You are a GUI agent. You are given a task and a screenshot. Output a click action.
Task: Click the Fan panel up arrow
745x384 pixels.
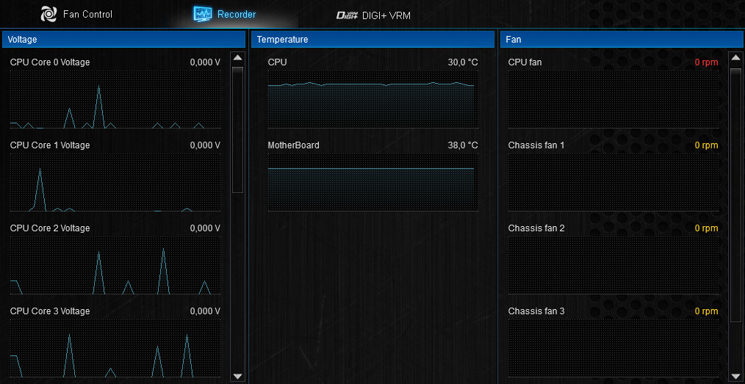click(x=736, y=58)
